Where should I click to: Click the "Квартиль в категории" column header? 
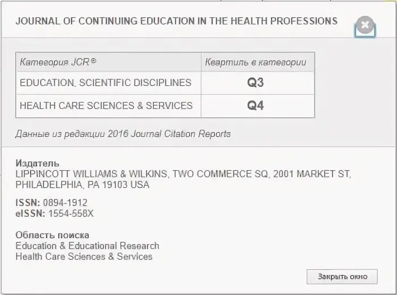(255, 62)
